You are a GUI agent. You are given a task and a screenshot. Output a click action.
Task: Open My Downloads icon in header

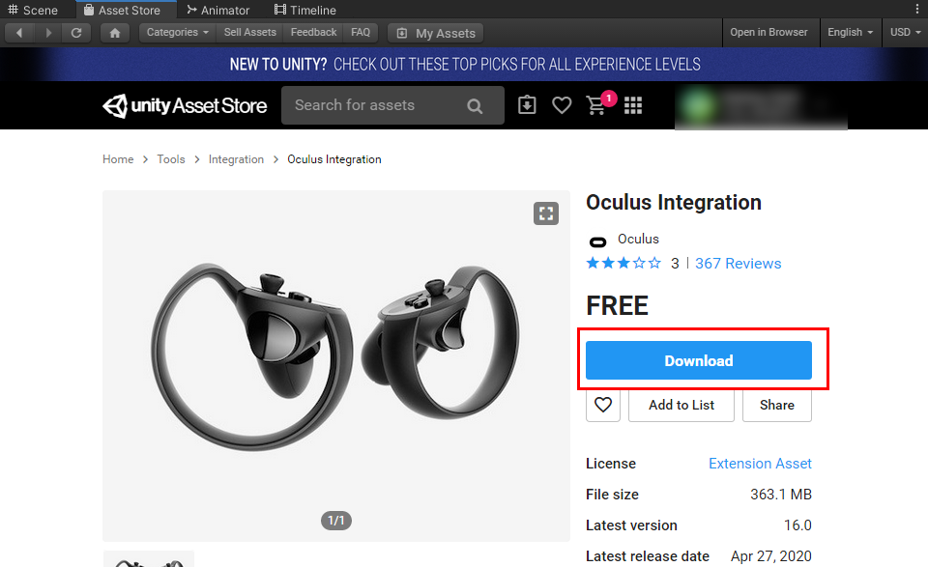pyautogui.click(x=527, y=105)
